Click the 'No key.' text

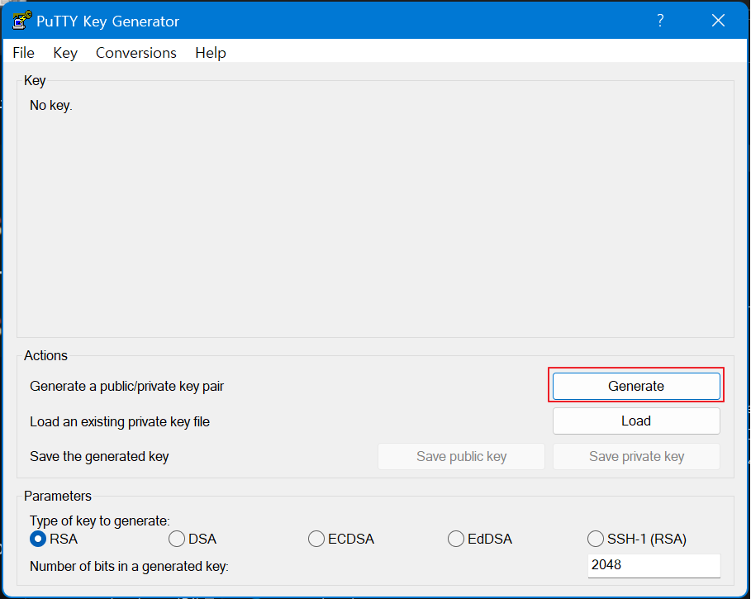click(x=50, y=105)
